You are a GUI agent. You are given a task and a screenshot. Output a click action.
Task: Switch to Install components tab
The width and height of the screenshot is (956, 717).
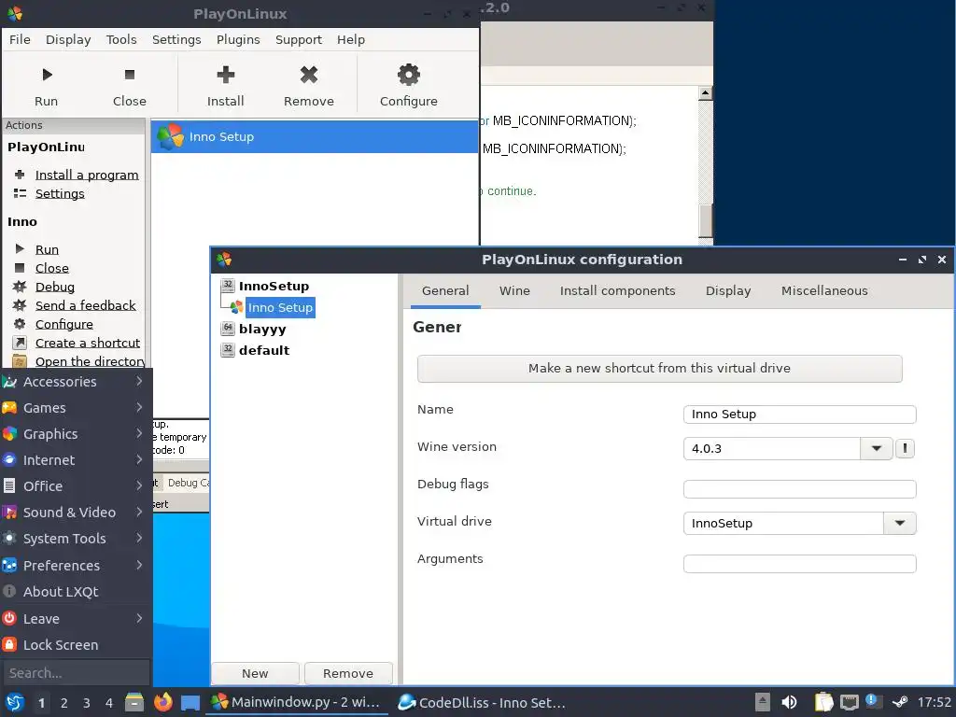pyautogui.click(x=618, y=291)
